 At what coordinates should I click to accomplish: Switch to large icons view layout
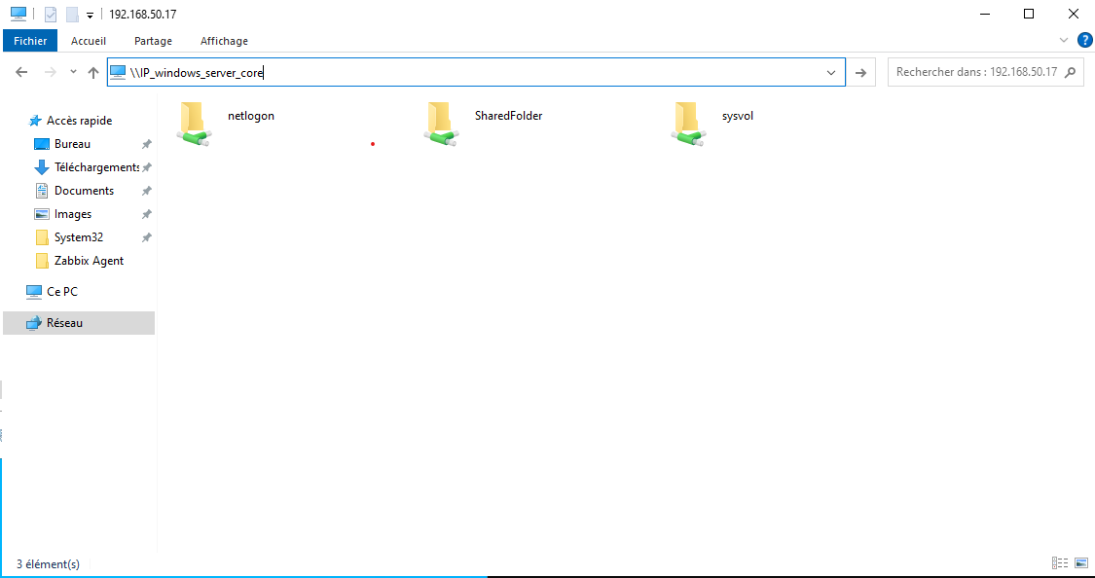(1078, 563)
